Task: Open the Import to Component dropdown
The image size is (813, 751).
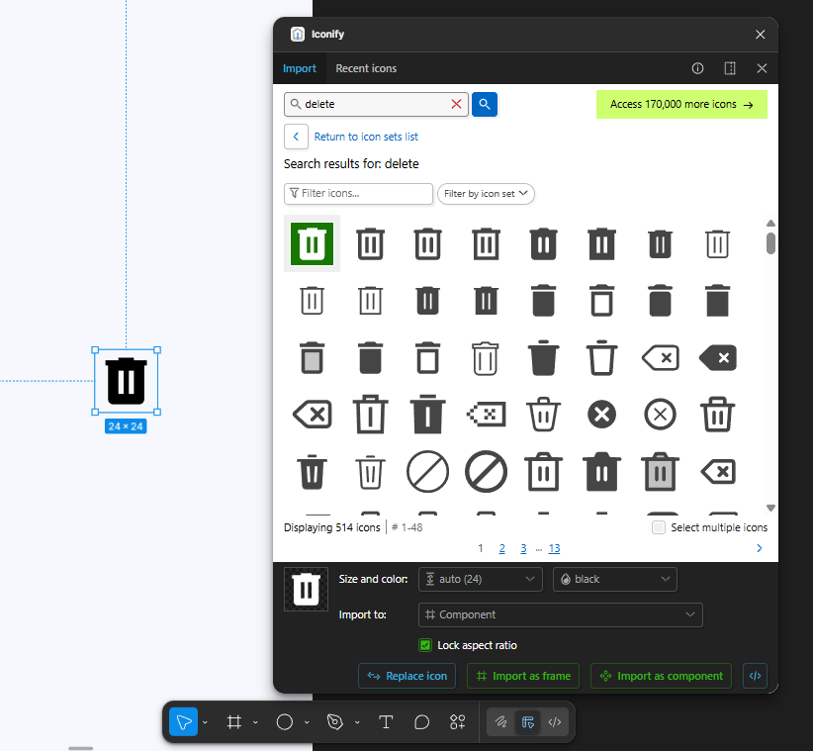Action: 561,614
